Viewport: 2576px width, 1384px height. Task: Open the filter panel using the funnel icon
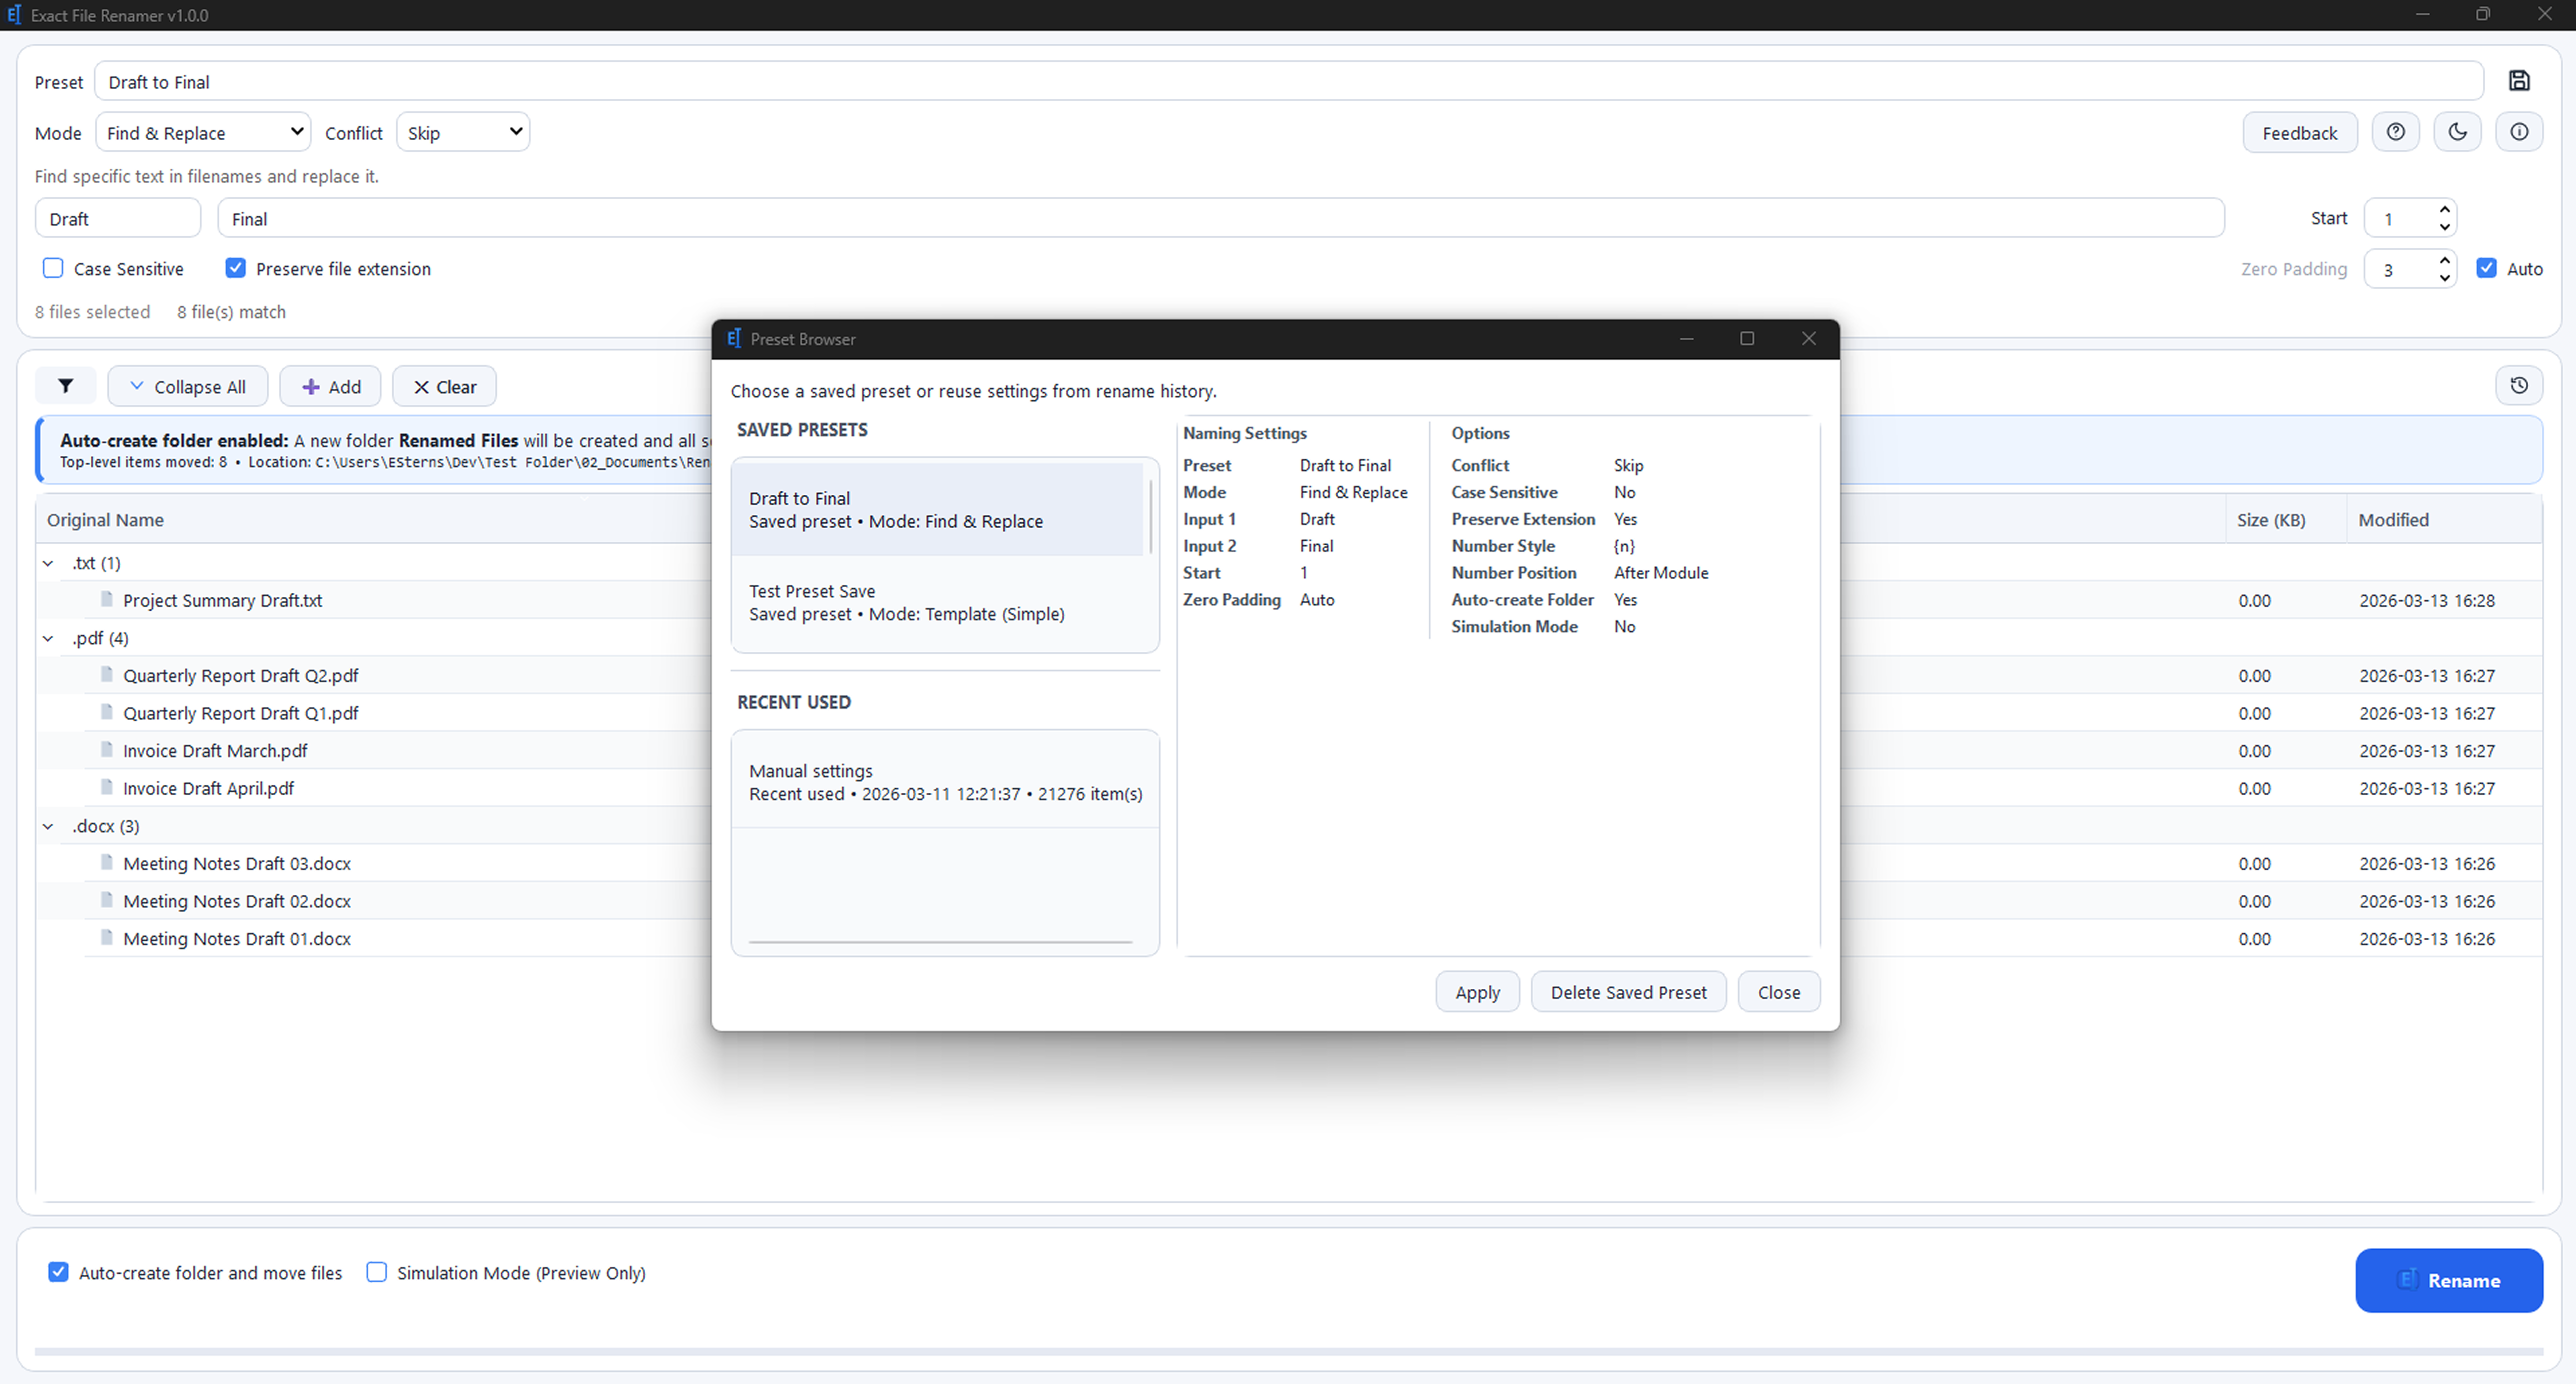[66, 386]
